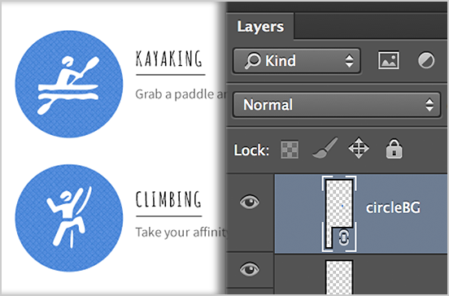
Task: Toggle visibility of the layer below circleBG
Action: tap(250, 269)
